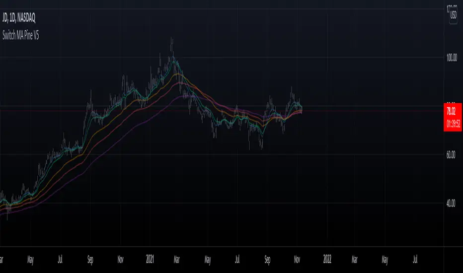
Task: Click the leftmost Mar label on time axis
Action: point(2,259)
